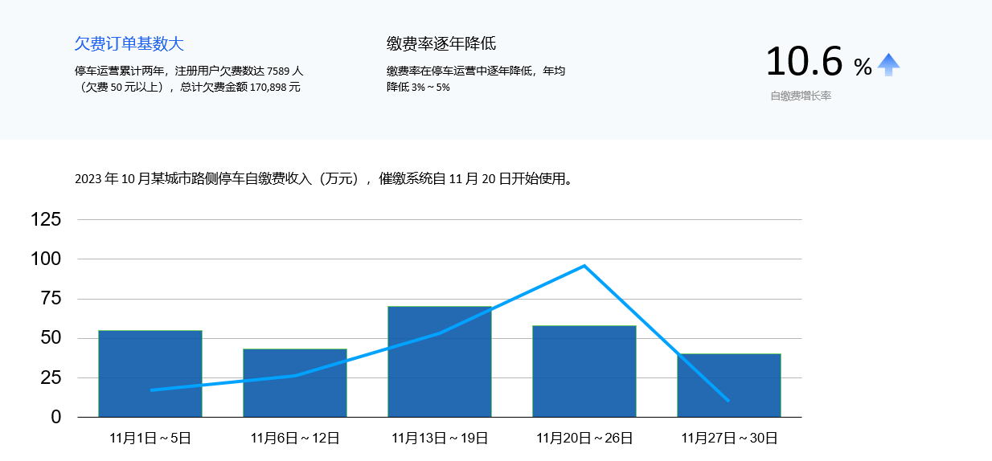Screen dimensions: 992x461
Task: Click the bar for 11月20日～26日
Action: coord(584,371)
